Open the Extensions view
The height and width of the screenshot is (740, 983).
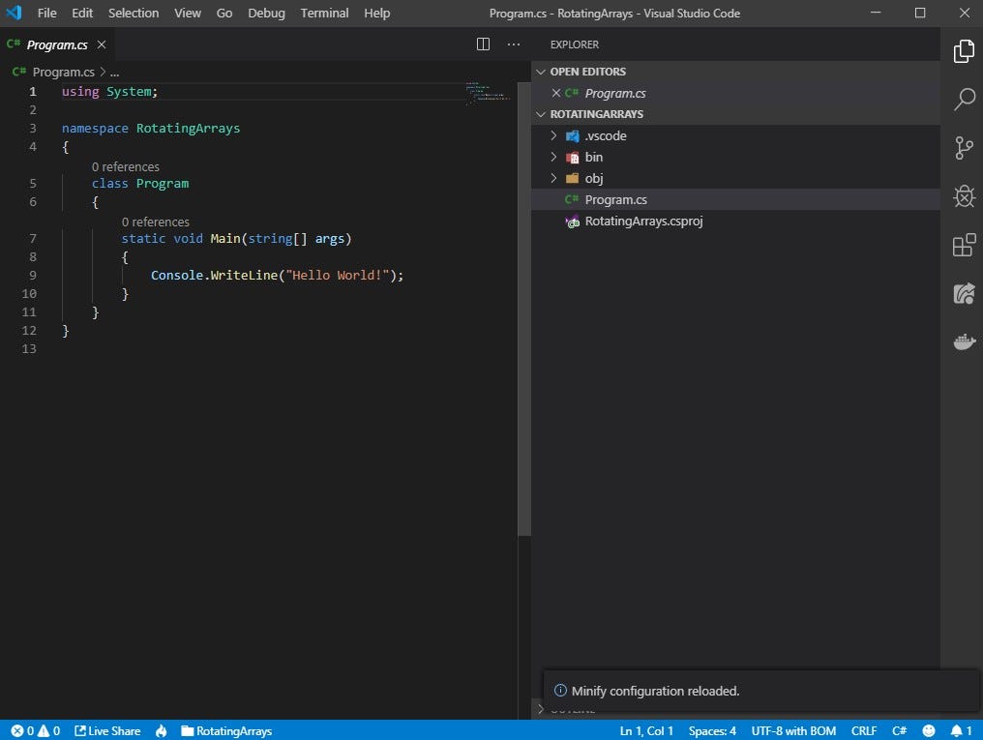pyautogui.click(x=964, y=245)
